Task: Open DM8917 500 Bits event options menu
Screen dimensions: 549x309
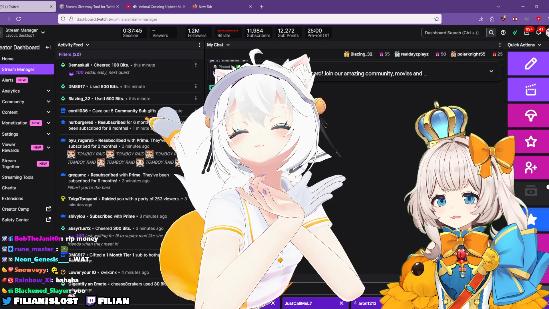Action: (x=196, y=86)
